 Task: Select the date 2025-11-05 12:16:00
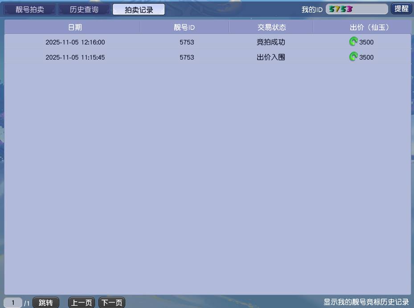pos(75,42)
